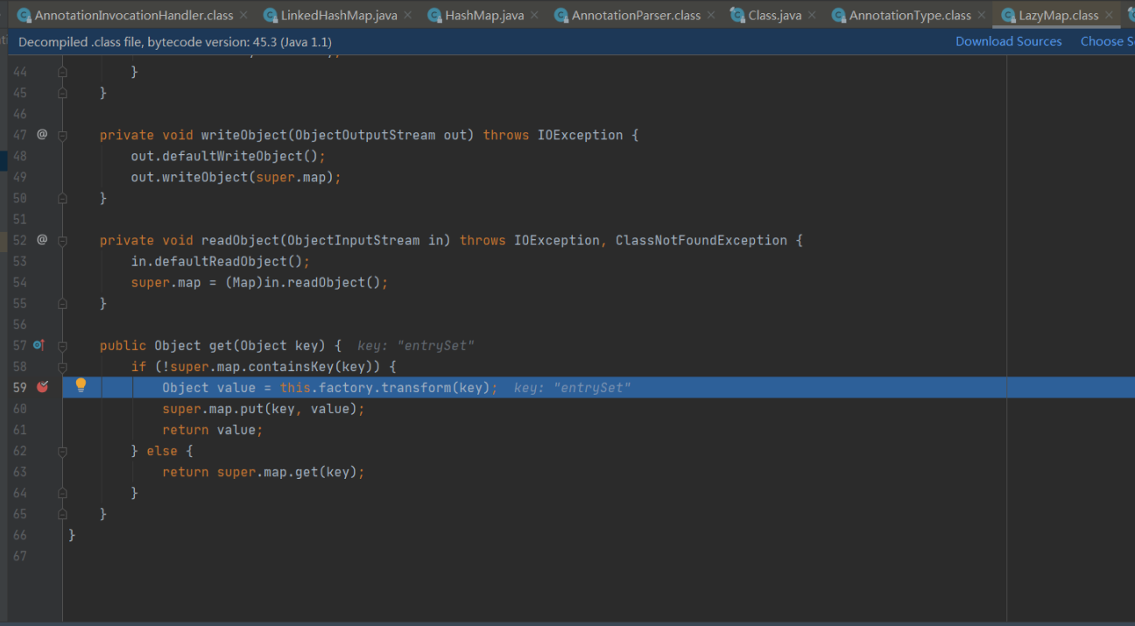The width and height of the screenshot is (1135, 626).
Task: Open the AnnotationParser.class tab
Action: 636,15
